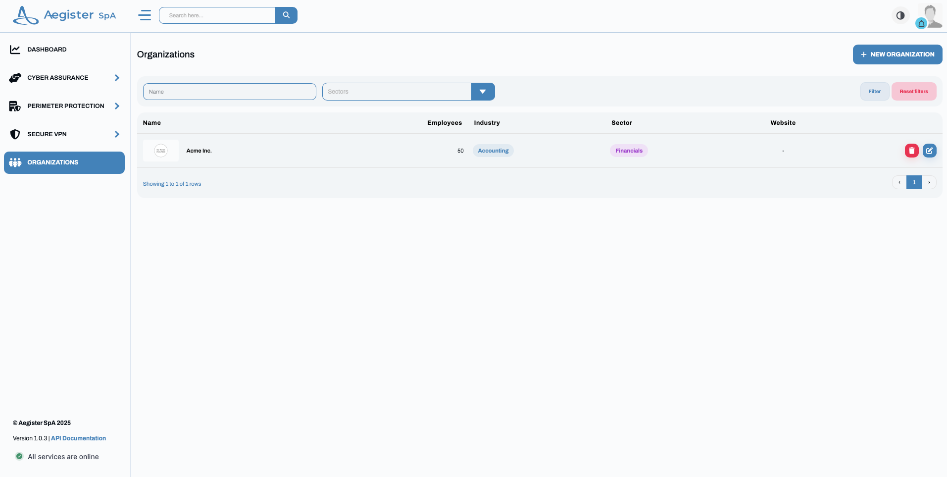Open the Sectors dropdown arrow
Viewport: 947px width, 477px height.
coord(483,92)
